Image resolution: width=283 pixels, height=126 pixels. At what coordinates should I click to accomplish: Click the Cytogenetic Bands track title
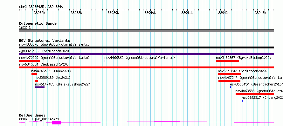click(x=38, y=23)
